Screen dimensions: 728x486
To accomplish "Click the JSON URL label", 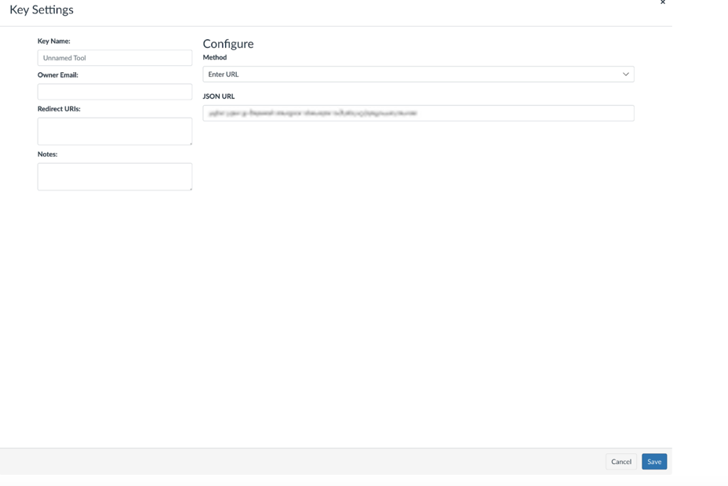I will pos(218,96).
